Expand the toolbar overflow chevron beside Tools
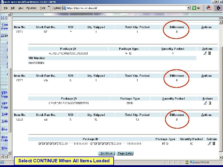This screenshot has width=223, height=167. click(x=49, y=6)
